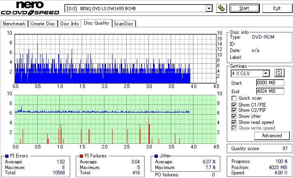Click the Position value 4023 MB
This screenshot has width=293, height=178.
(x=278, y=168)
